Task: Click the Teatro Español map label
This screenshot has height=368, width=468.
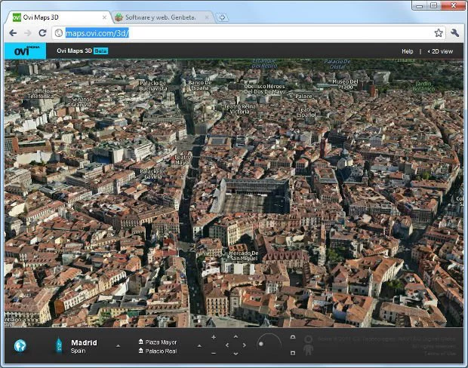Action: (x=306, y=112)
